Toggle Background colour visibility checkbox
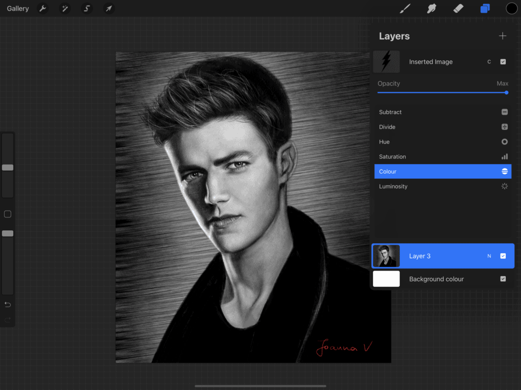 503,279
